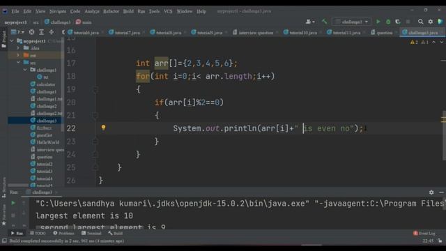Open the Event Log

pos(424,233)
